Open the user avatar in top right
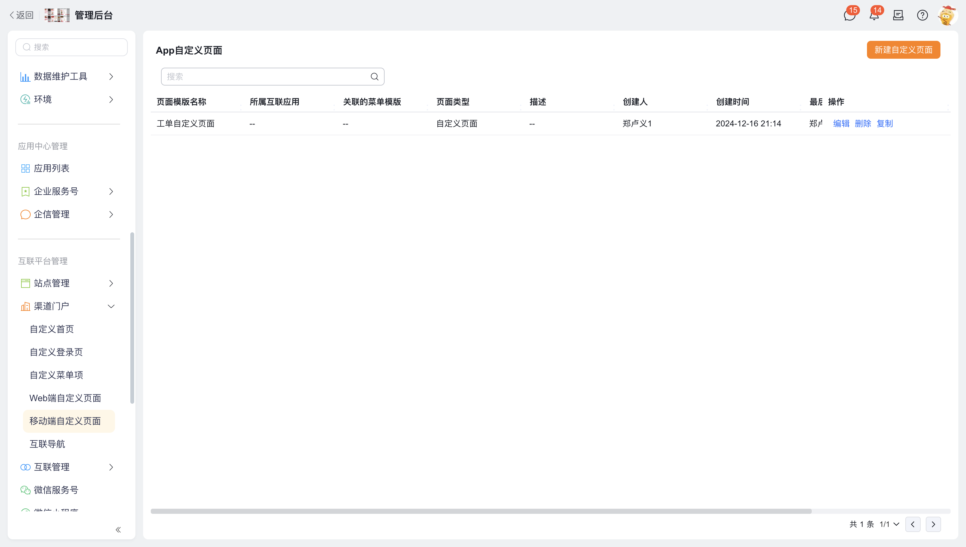 coord(947,15)
